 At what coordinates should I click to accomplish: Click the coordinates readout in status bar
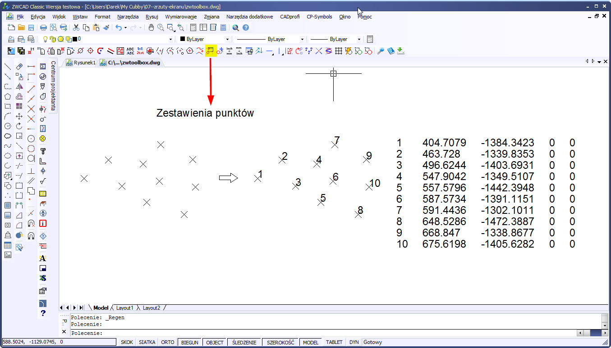pos(59,342)
